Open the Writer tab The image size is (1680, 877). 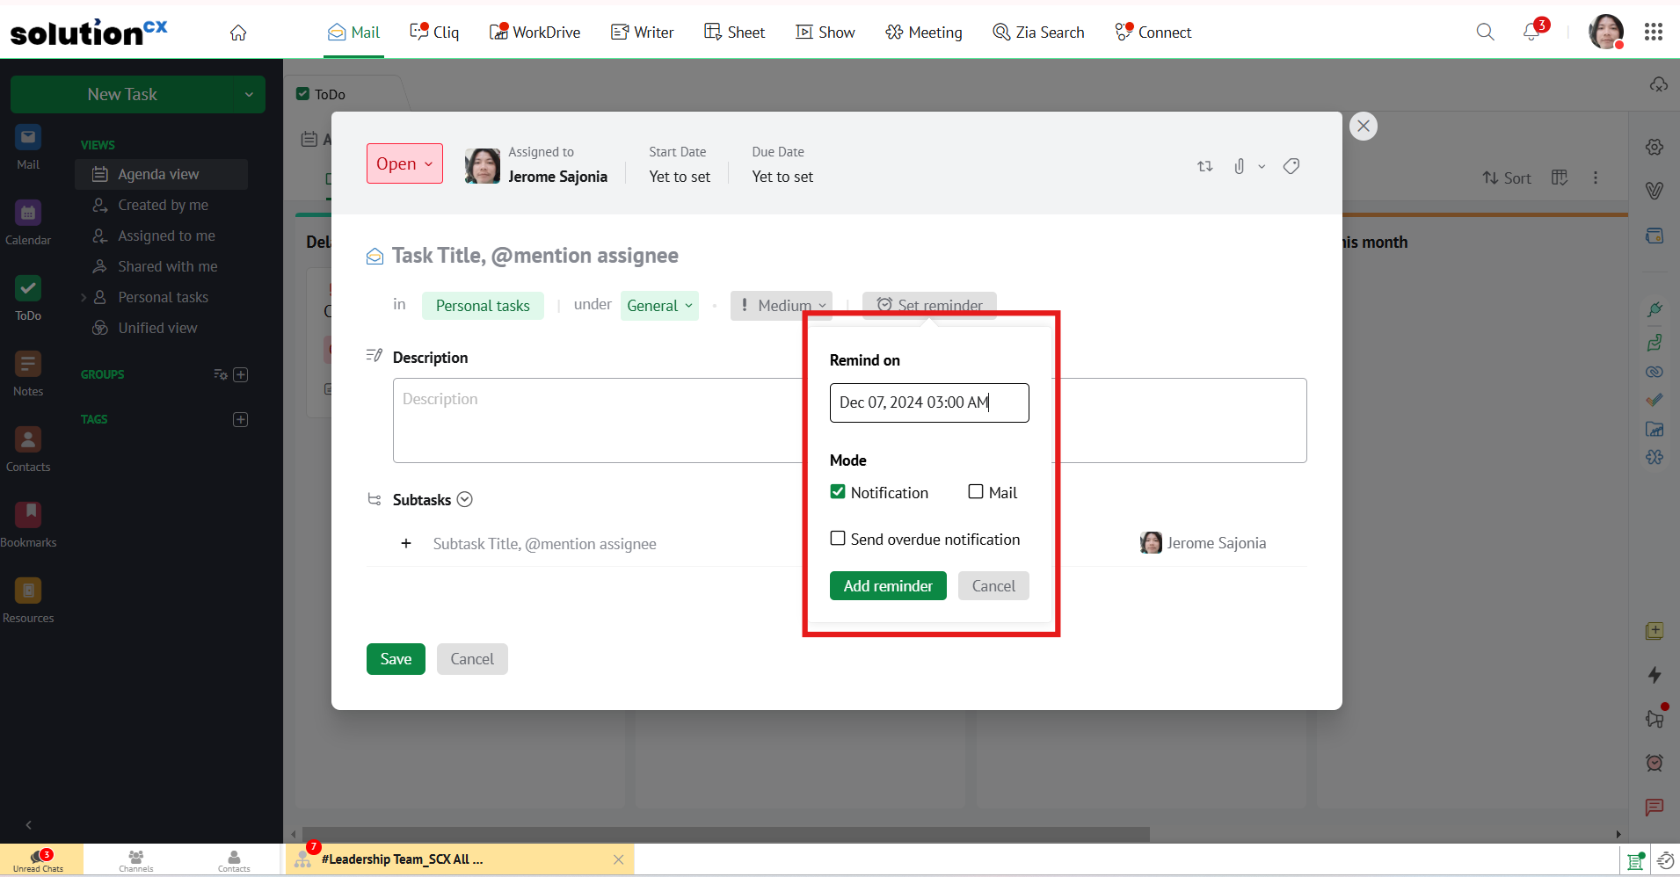coord(643,33)
